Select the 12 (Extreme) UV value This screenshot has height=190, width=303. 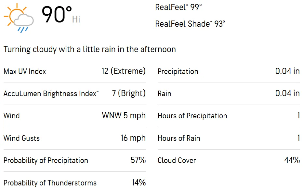(x=124, y=71)
